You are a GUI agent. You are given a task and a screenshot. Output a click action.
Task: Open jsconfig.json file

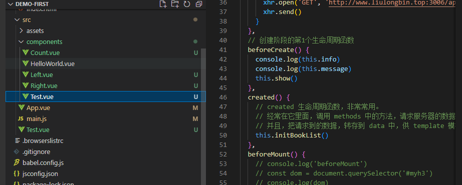[x=40, y=174]
